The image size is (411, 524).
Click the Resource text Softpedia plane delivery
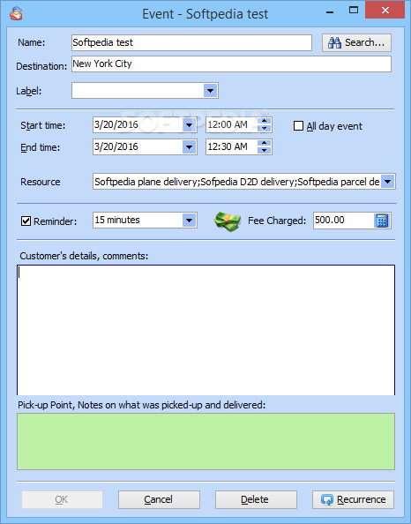(x=146, y=182)
